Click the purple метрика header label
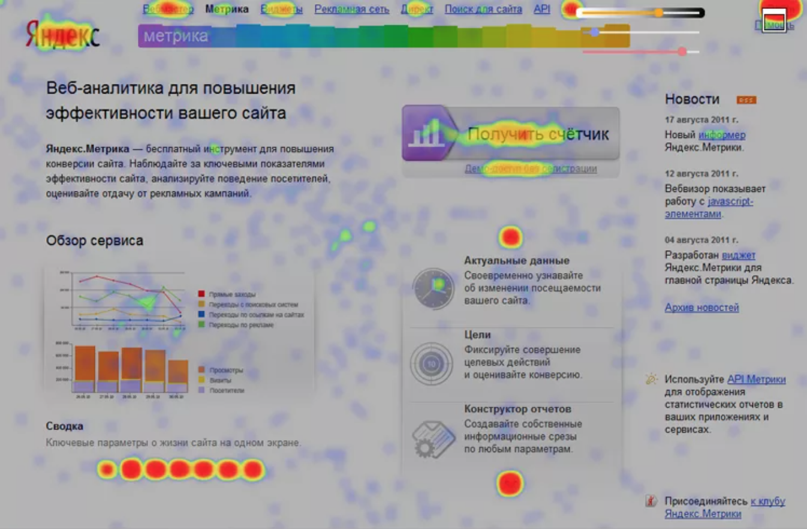Image resolution: width=807 pixels, height=529 pixels. (x=176, y=36)
